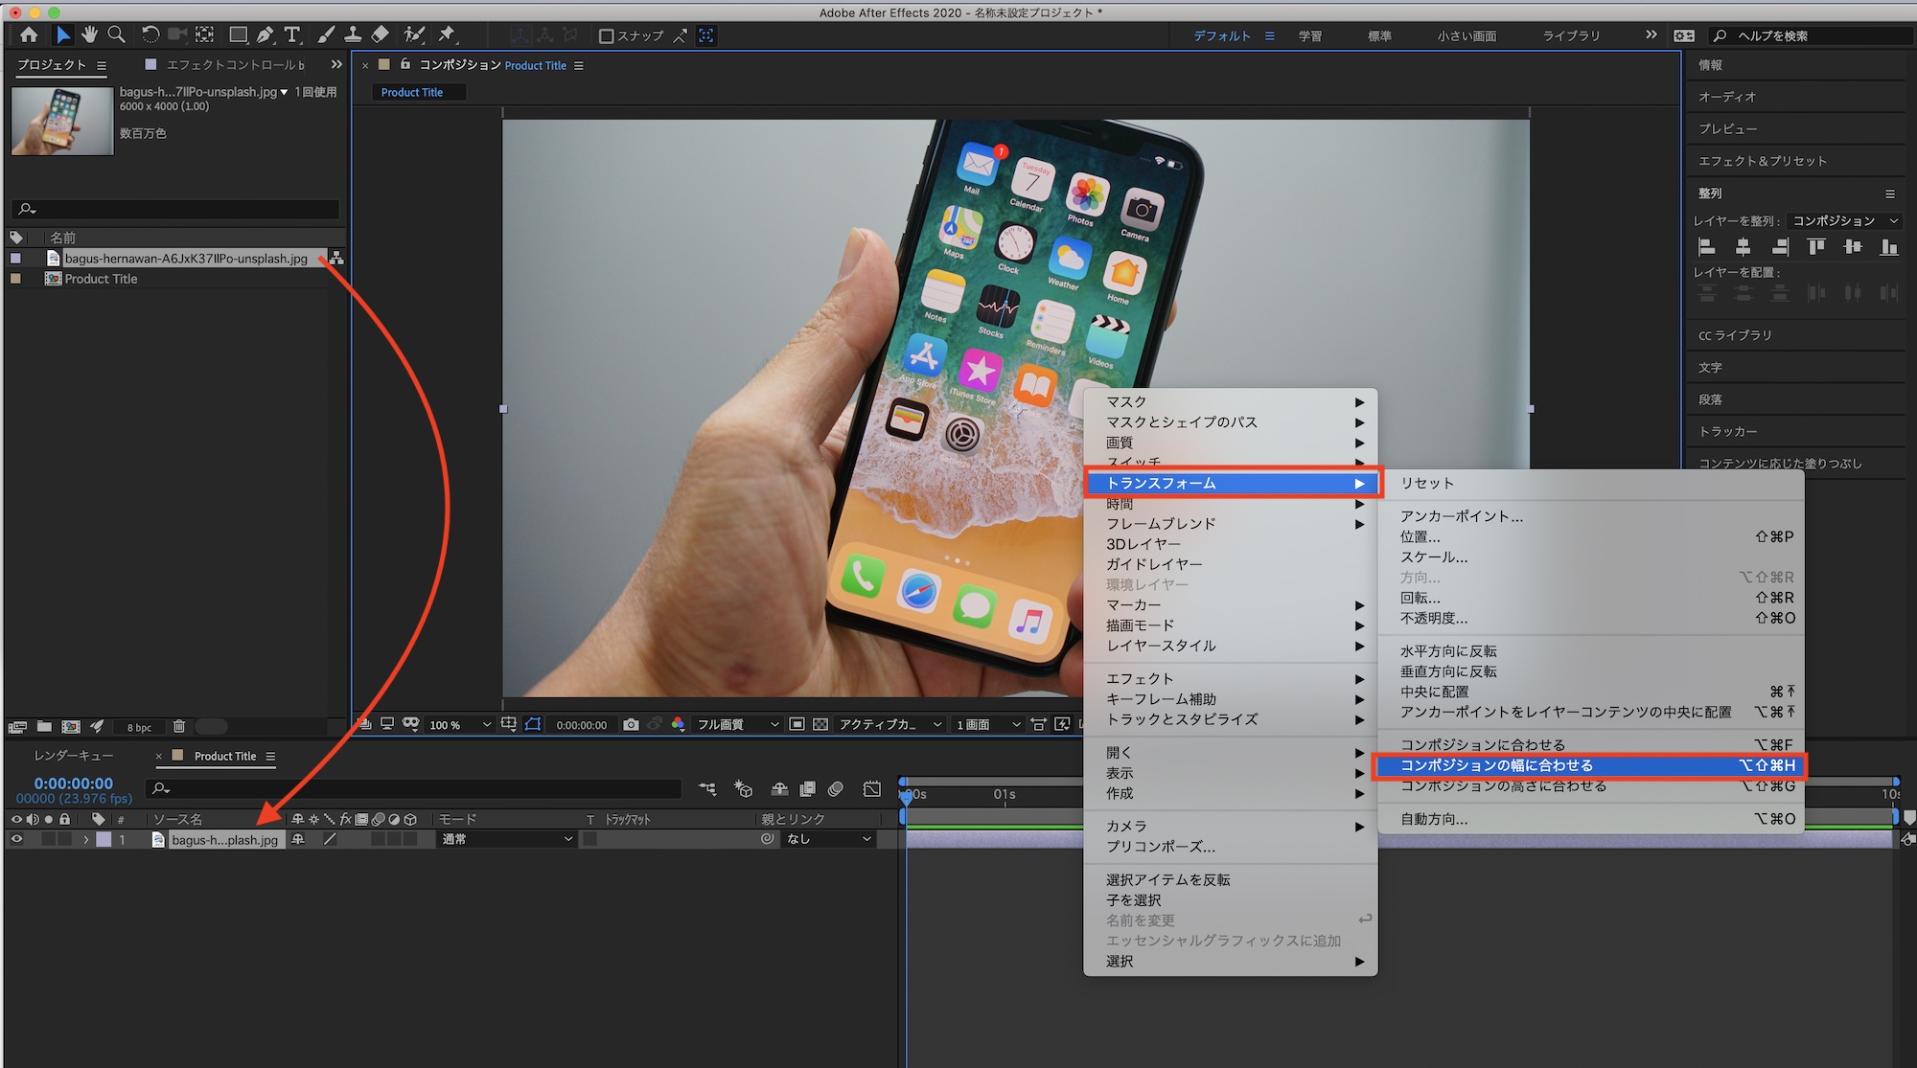Image resolution: width=1917 pixels, height=1068 pixels.
Task: Open the フル画質 resolution dropdown
Action: (x=737, y=725)
